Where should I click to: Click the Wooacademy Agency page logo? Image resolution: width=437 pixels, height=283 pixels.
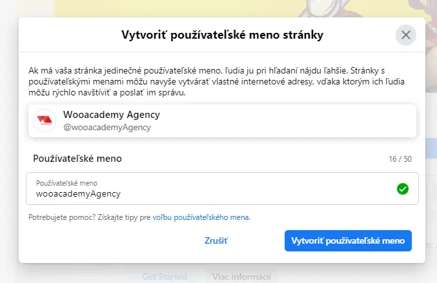(x=45, y=121)
